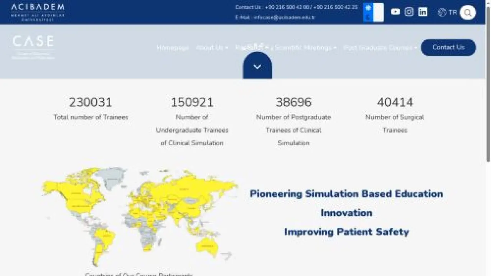491x276 pixels.
Task: Switch site language to TR
Action: point(447,12)
